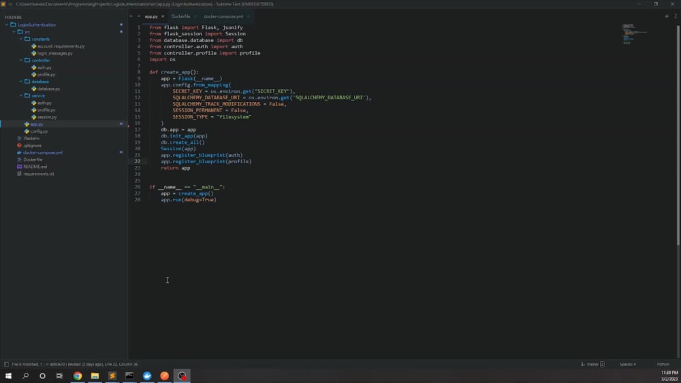Open Task View in taskbar
681x383 pixels.
click(x=59, y=376)
